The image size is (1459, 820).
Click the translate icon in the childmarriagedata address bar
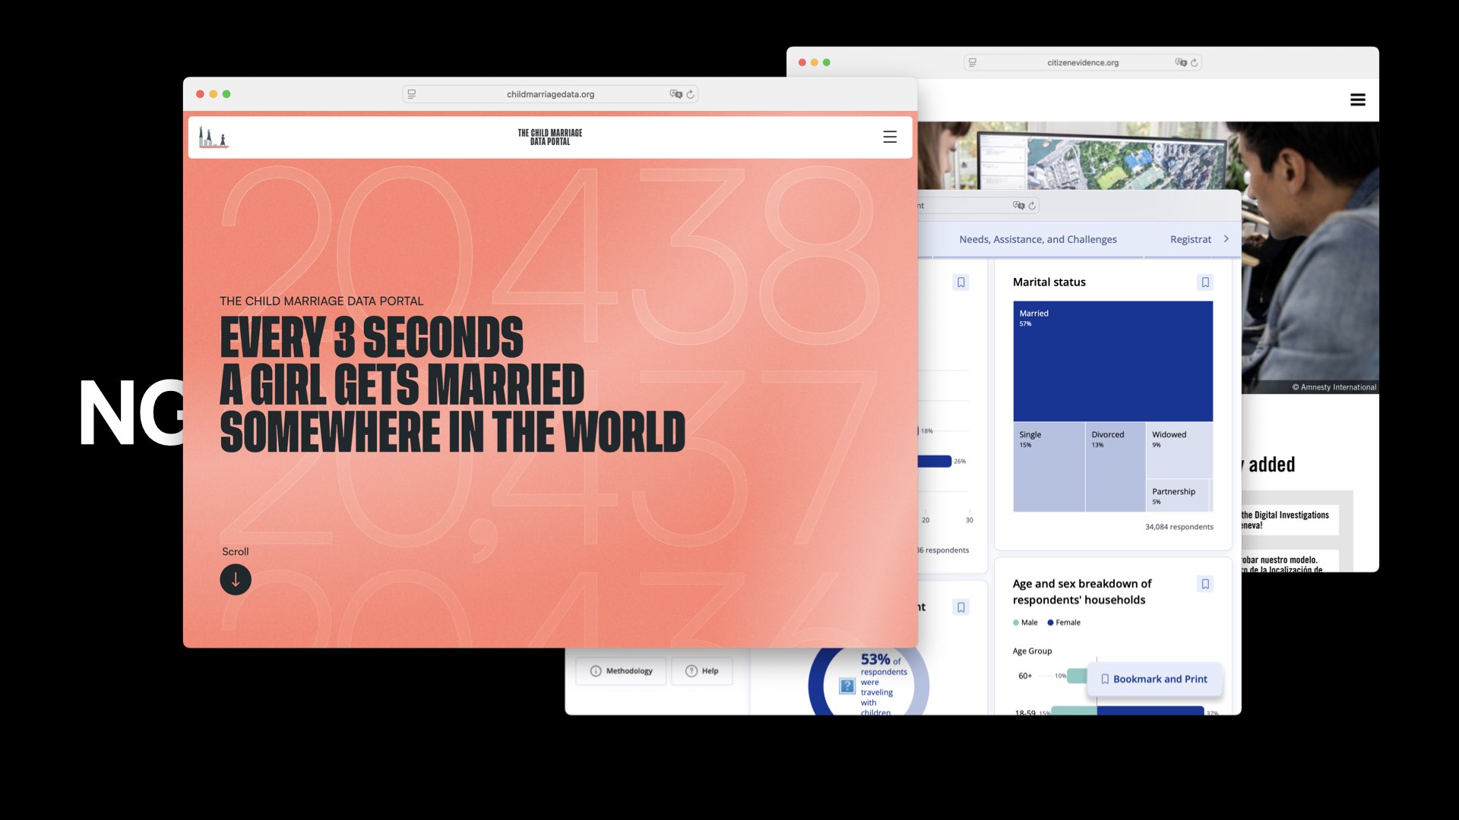point(676,94)
